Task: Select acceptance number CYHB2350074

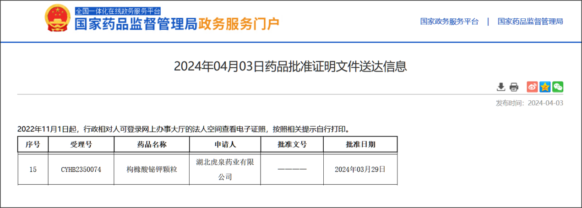Action: tap(81, 170)
